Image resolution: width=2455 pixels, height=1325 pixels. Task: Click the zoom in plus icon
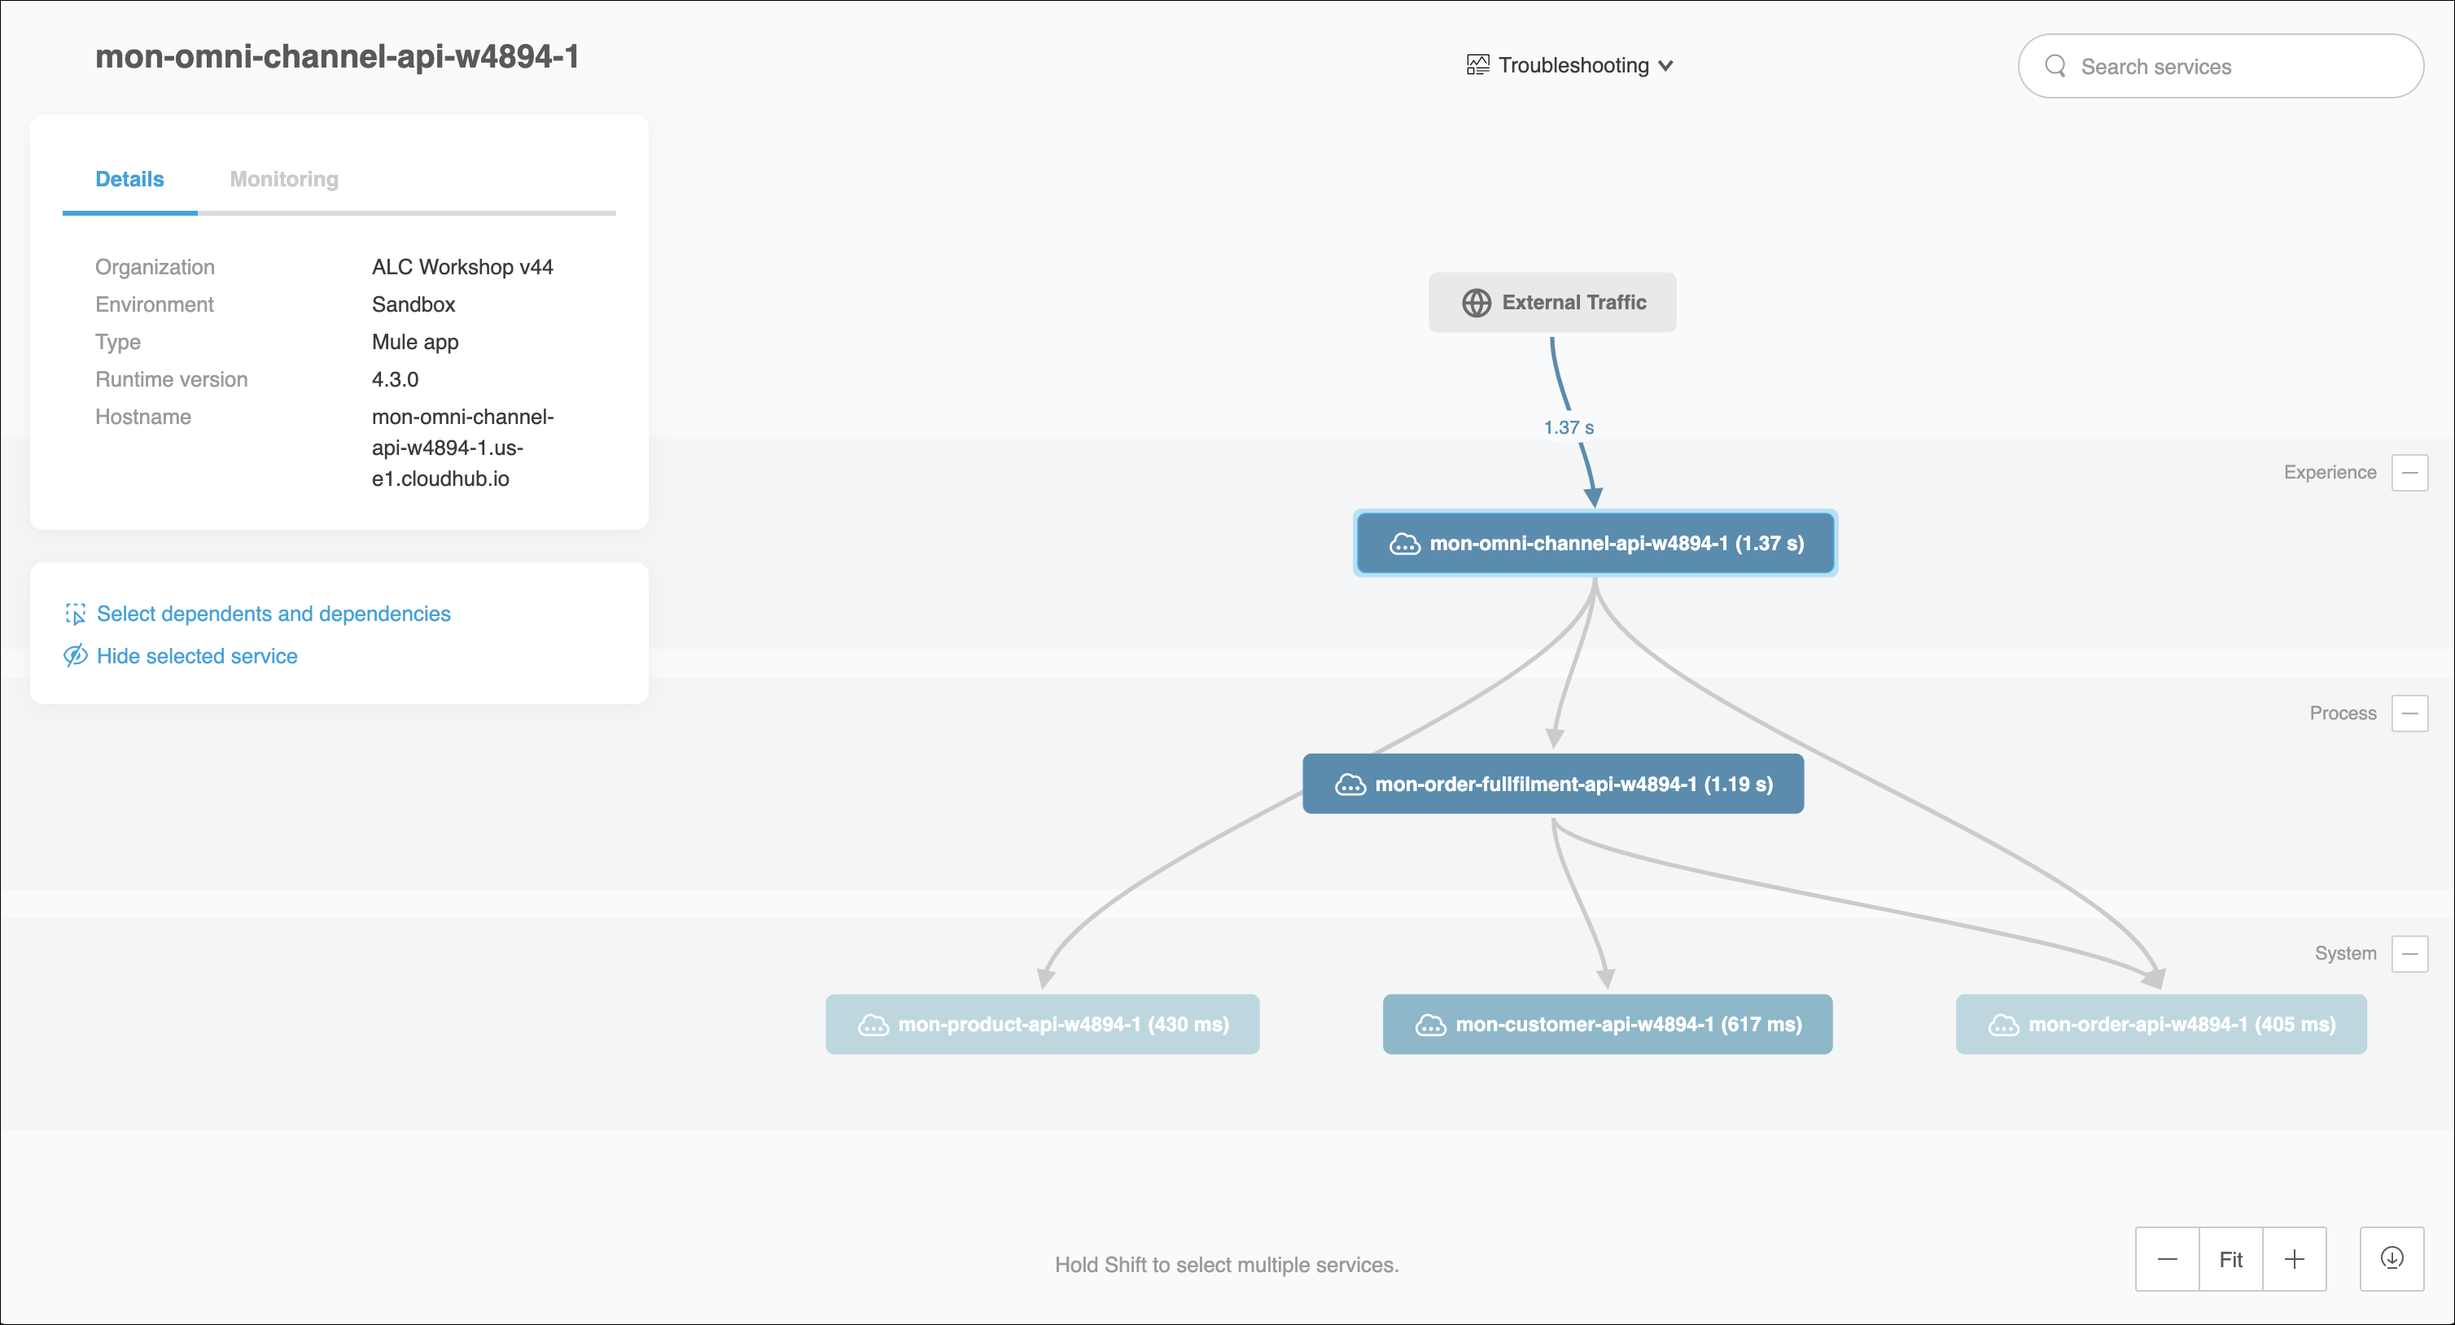[x=2294, y=1259]
